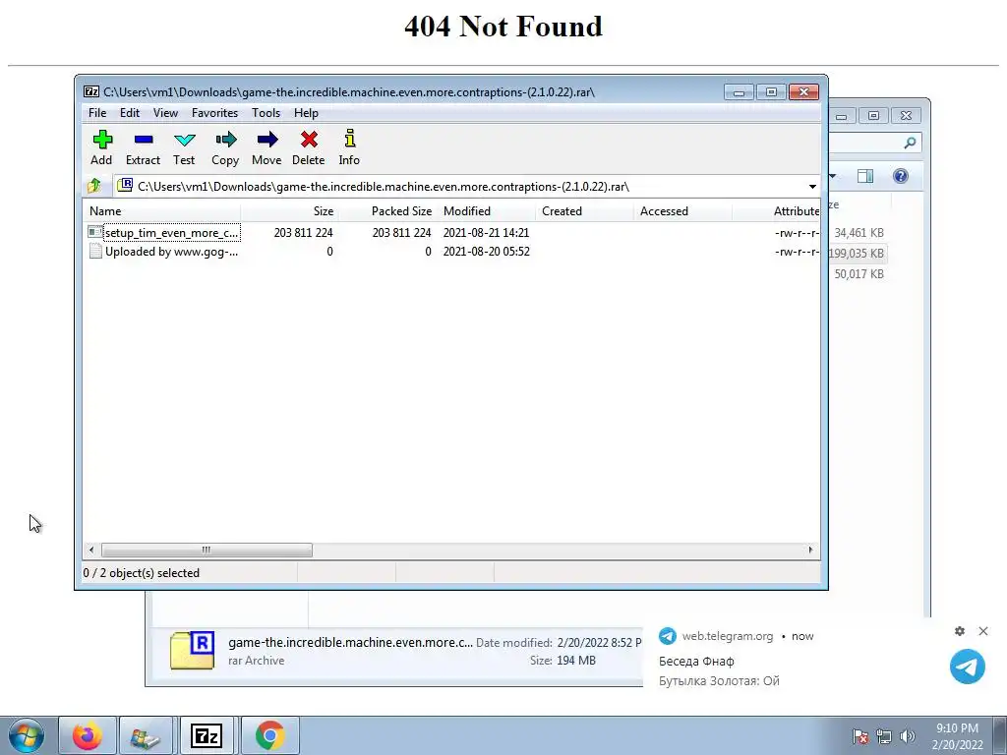Screen dimensions: 1007x755
Task: Select size value 203 811 224 in Size column
Action: (303, 232)
